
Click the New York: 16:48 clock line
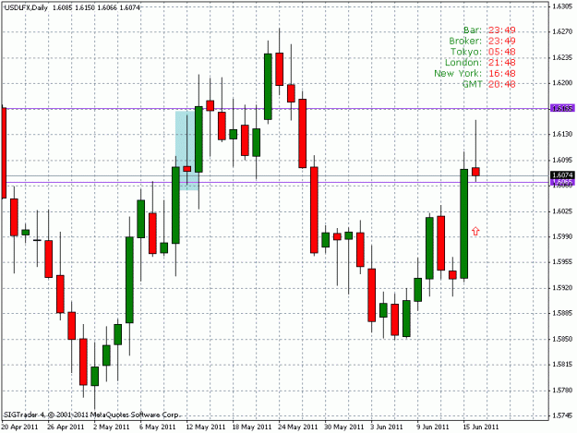[x=475, y=73]
